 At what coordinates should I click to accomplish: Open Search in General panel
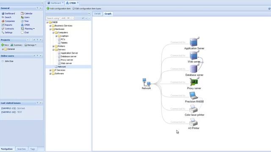pyautogui.click(x=6, y=17)
